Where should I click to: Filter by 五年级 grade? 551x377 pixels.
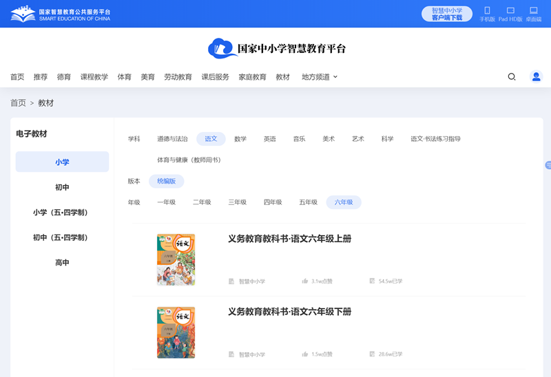(308, 202)
